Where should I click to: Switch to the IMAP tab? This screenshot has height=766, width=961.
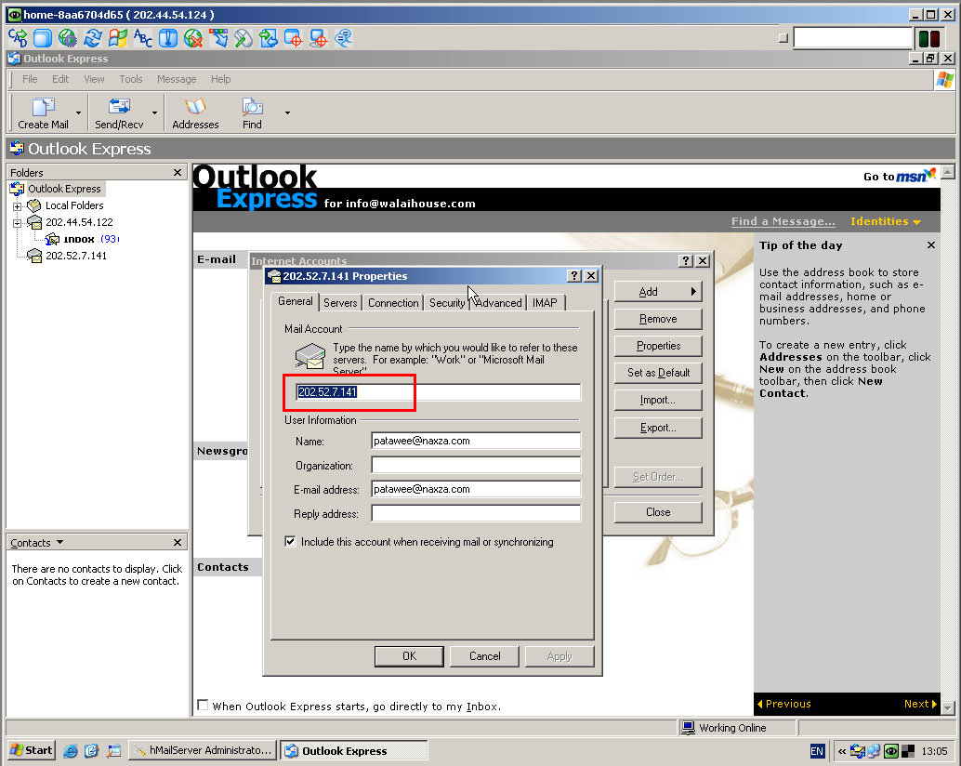click(x=545, y=303)
